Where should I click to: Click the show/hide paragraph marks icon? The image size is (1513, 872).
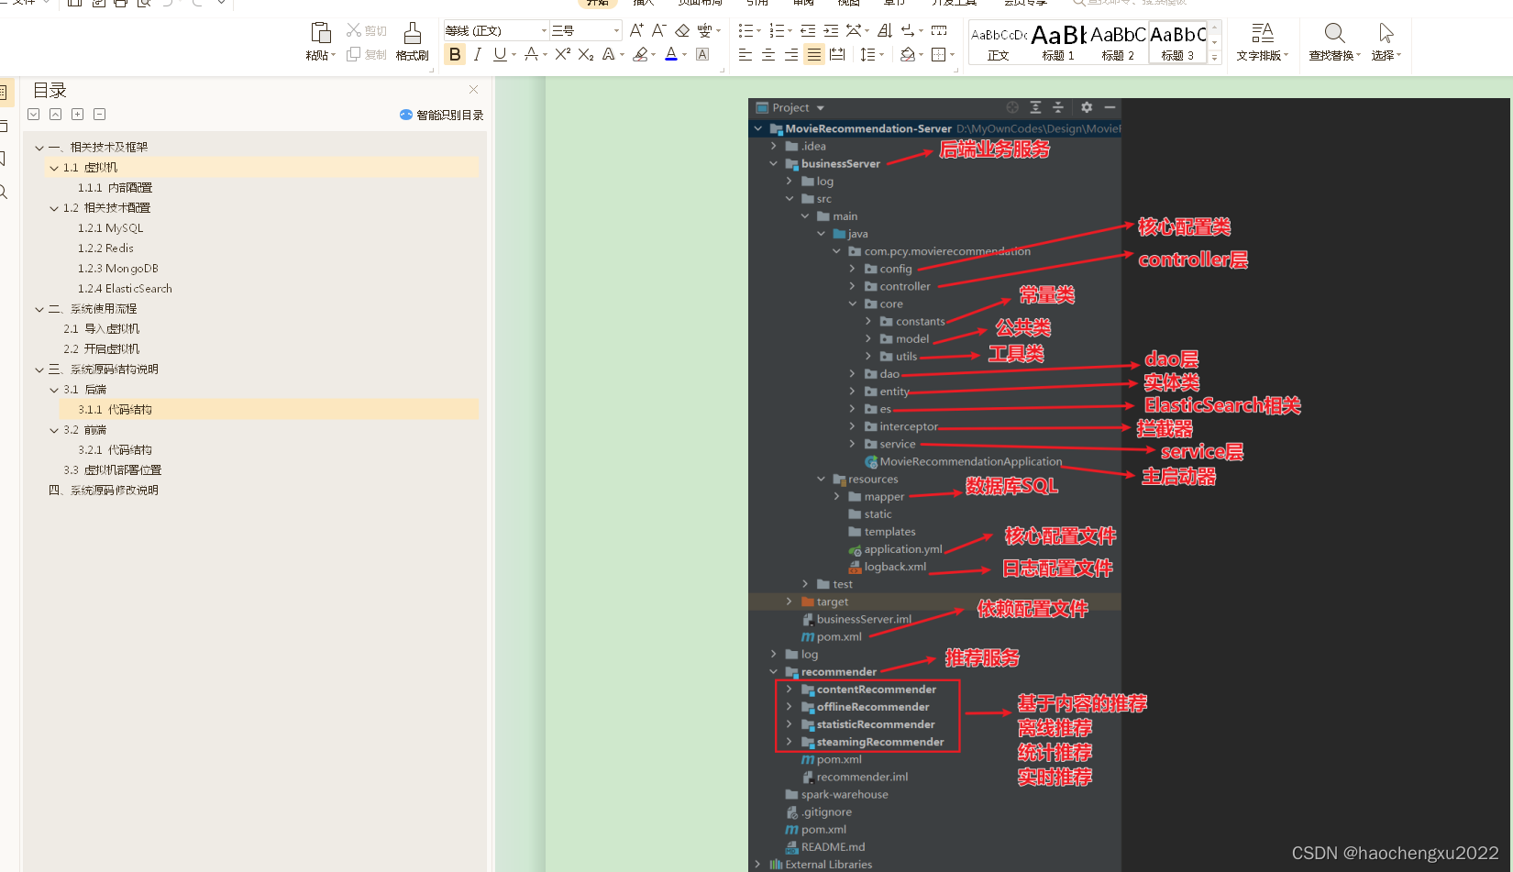click(909, 31)
